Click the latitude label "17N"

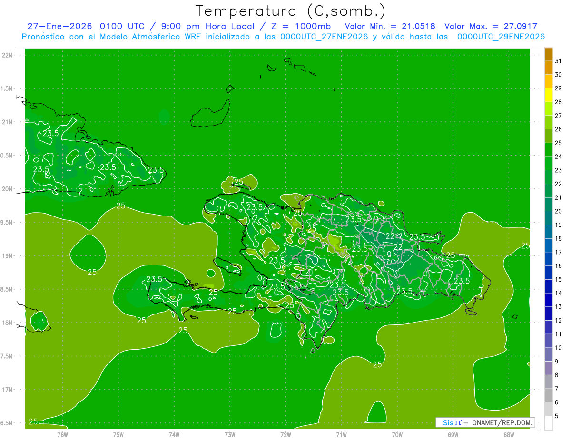tap(8, 390)
